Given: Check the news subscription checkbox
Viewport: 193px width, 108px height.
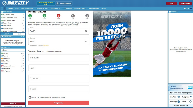Looking at the screenshot, I should tap(30, 97).
